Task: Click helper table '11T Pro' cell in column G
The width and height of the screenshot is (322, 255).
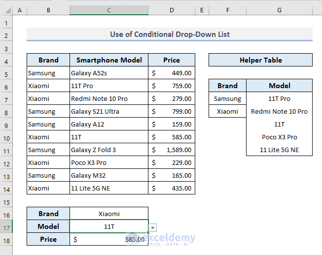Action: click(279, 98)
